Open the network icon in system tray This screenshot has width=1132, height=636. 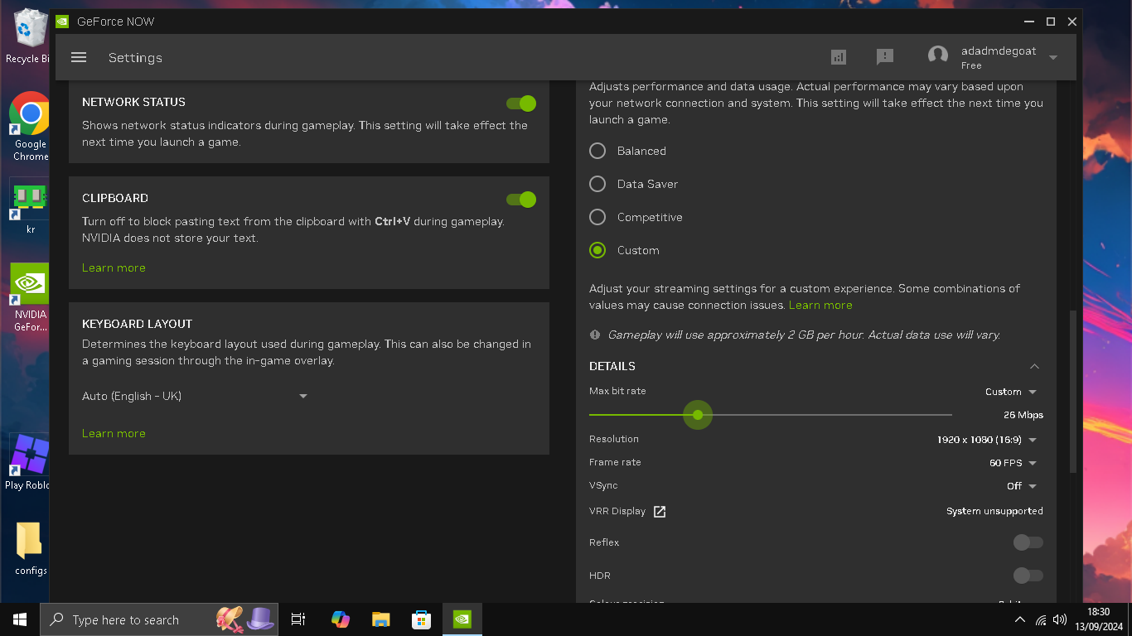pyautogui.click(x=1041, y=619)
